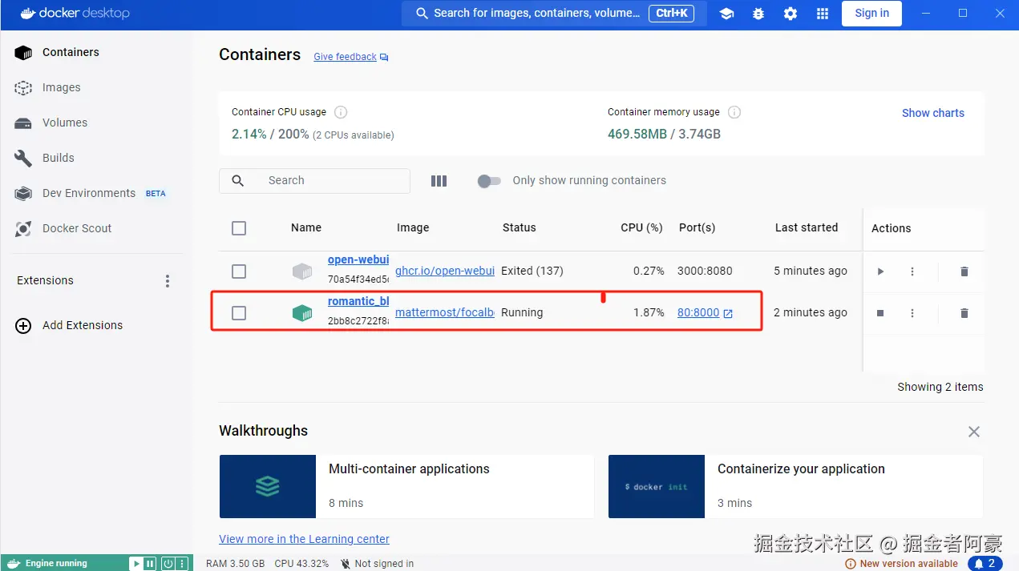
Task: Open more actions for open-webui row
Action: coord(912,271)
